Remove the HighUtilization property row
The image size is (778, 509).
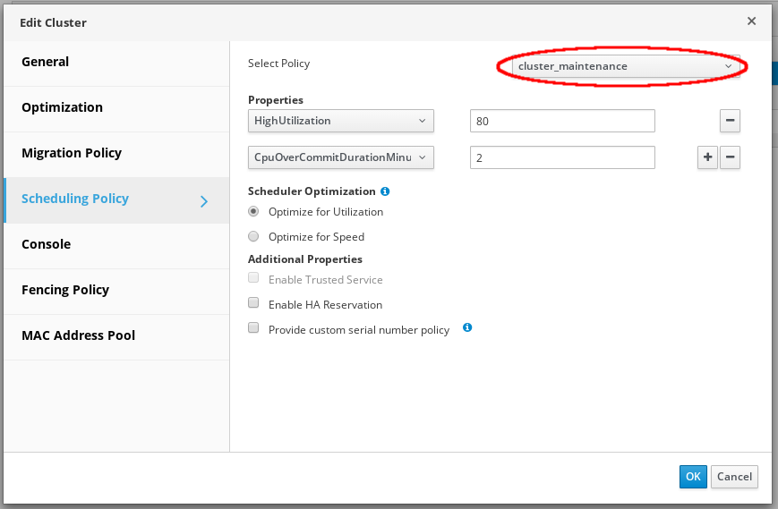pos(730,121)
